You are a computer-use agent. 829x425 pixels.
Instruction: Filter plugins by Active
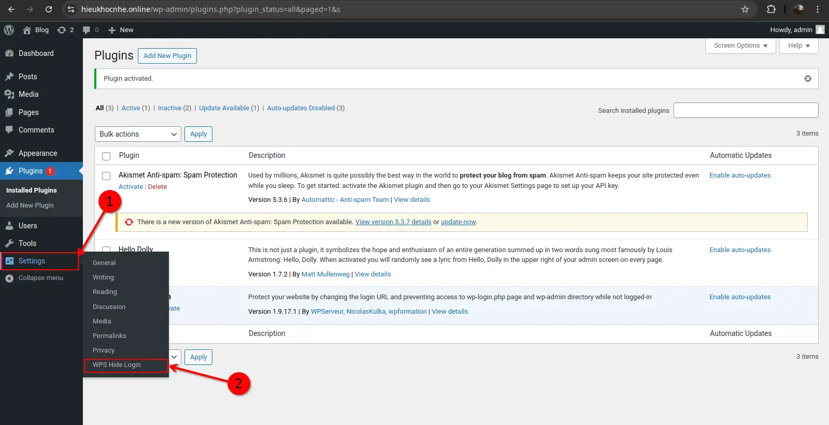click(x=131, y=108)
